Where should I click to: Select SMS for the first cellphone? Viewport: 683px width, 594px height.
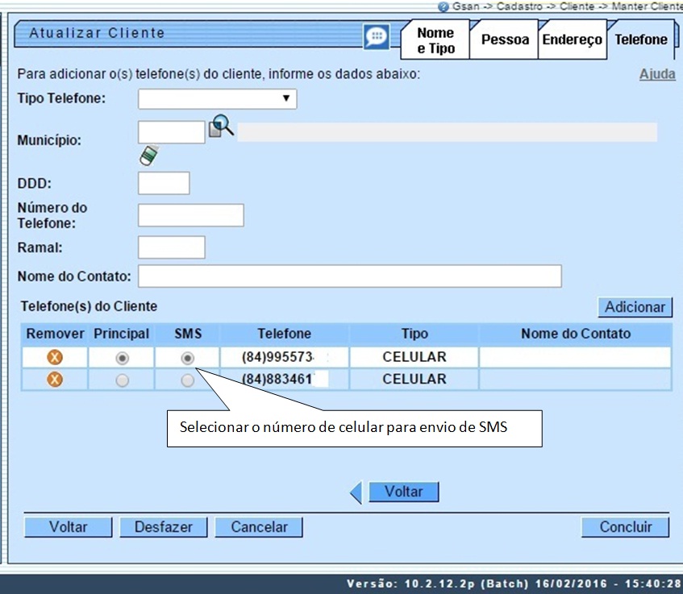point(187,355)
